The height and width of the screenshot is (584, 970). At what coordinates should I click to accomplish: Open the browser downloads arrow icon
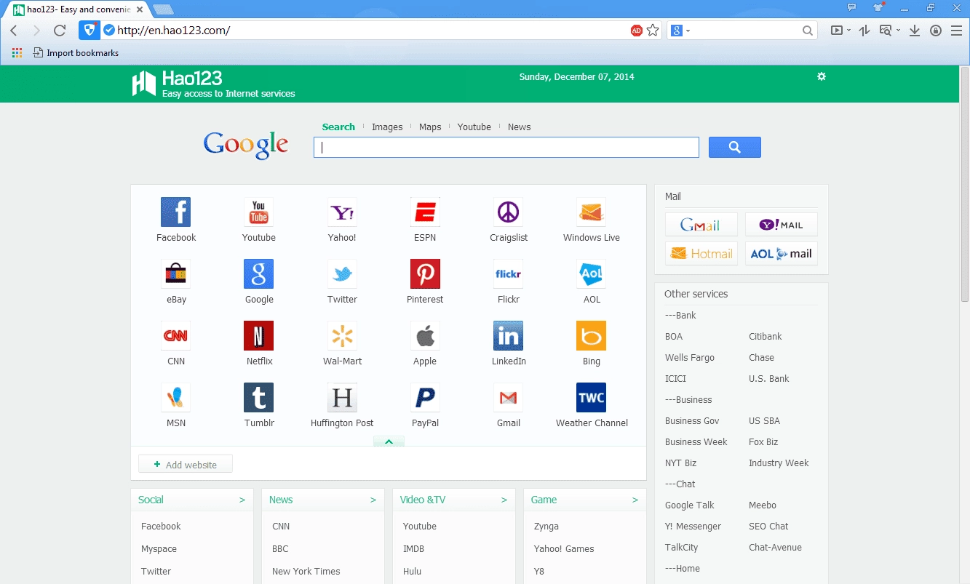click(915, 31)
